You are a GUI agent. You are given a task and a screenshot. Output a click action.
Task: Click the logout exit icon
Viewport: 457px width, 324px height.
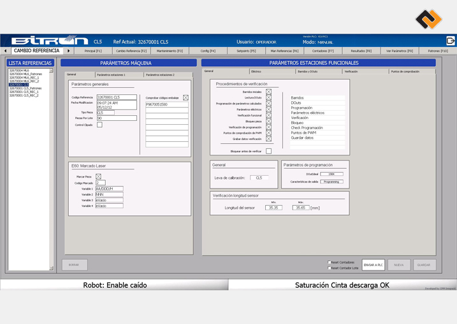450,41
